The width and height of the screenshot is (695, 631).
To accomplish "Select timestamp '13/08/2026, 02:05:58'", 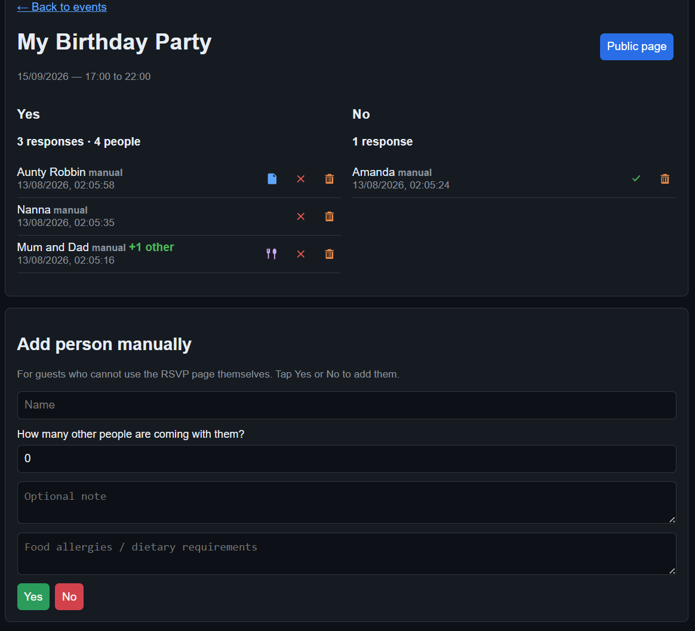I will (x=66, y=185).
